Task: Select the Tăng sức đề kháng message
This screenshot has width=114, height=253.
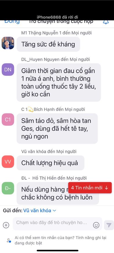Action: point(48,44)
